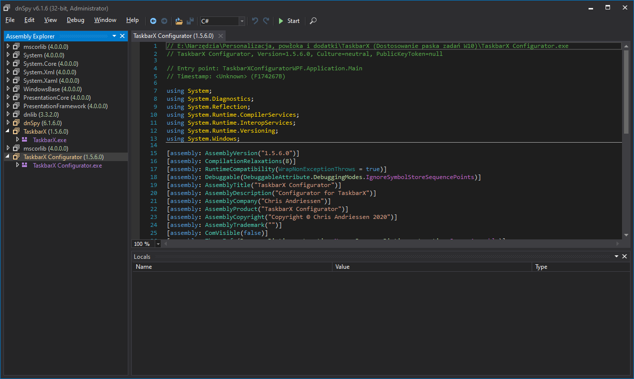
Task: Click the TaskbarX.exe module icon
Action: click(24, 140)
